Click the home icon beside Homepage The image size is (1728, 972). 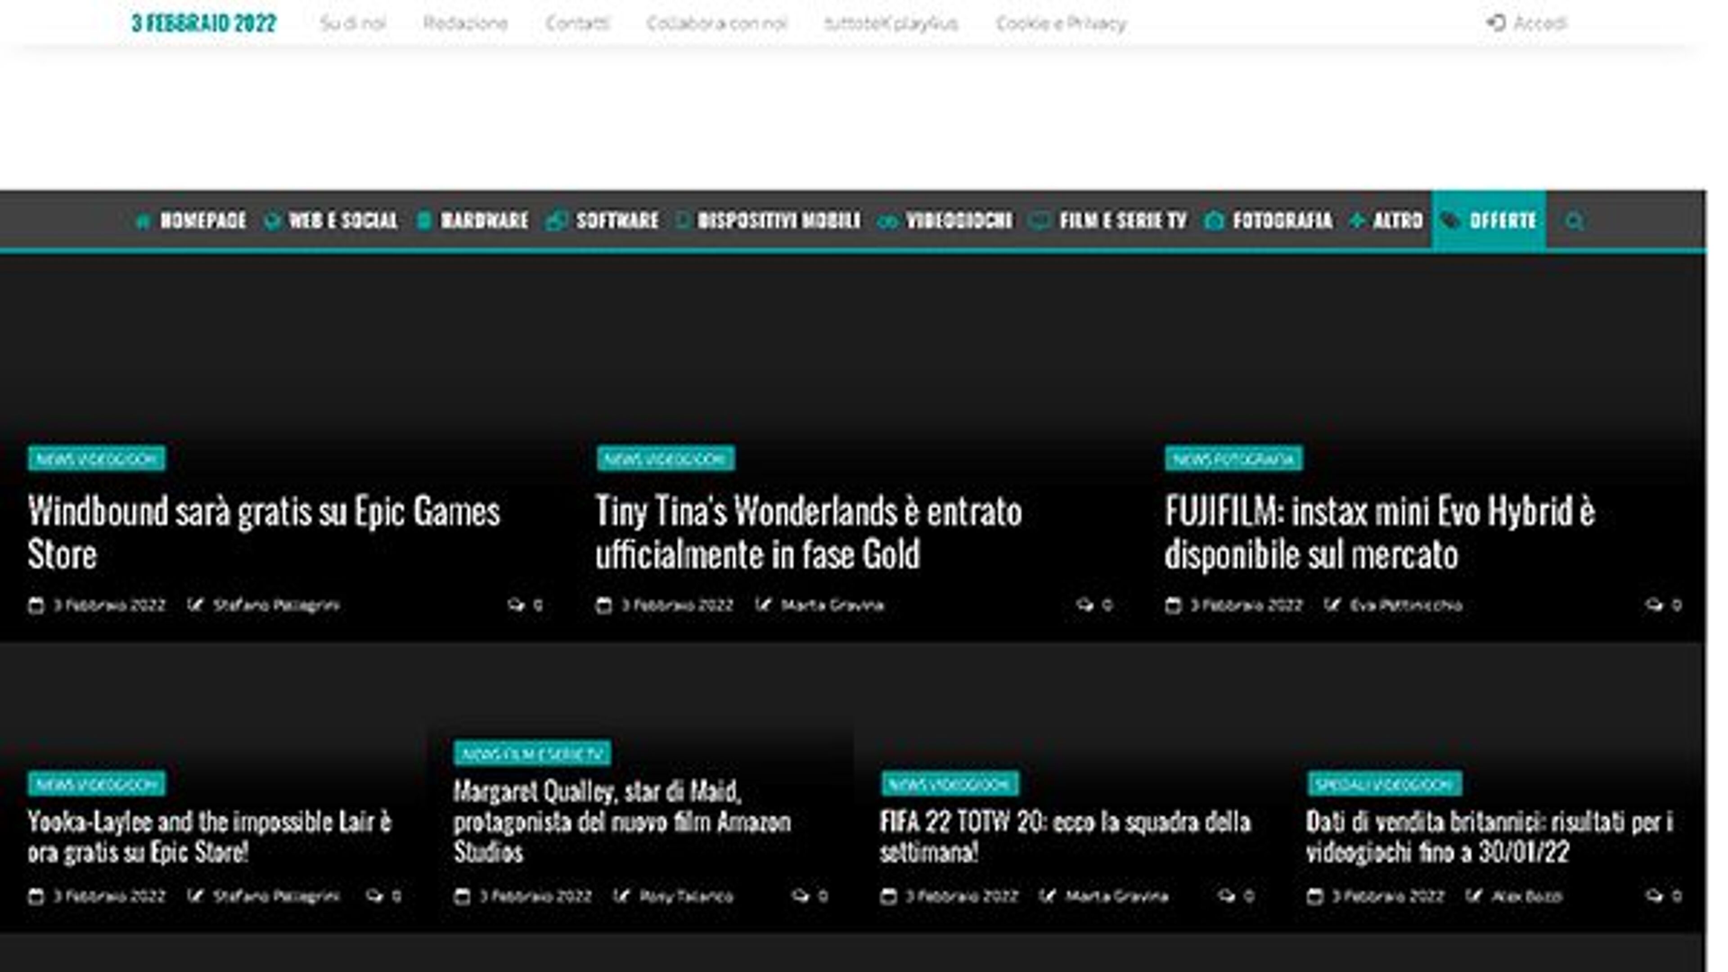tap(143, 221)
